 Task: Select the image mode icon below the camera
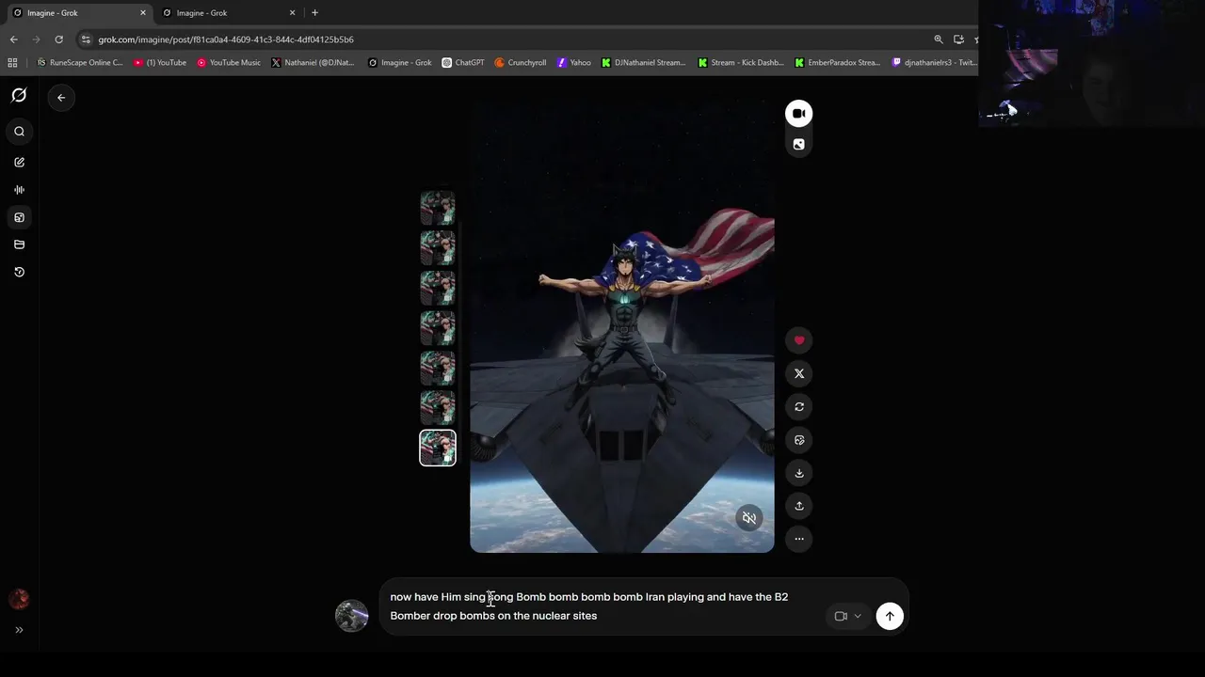(799, 144)
